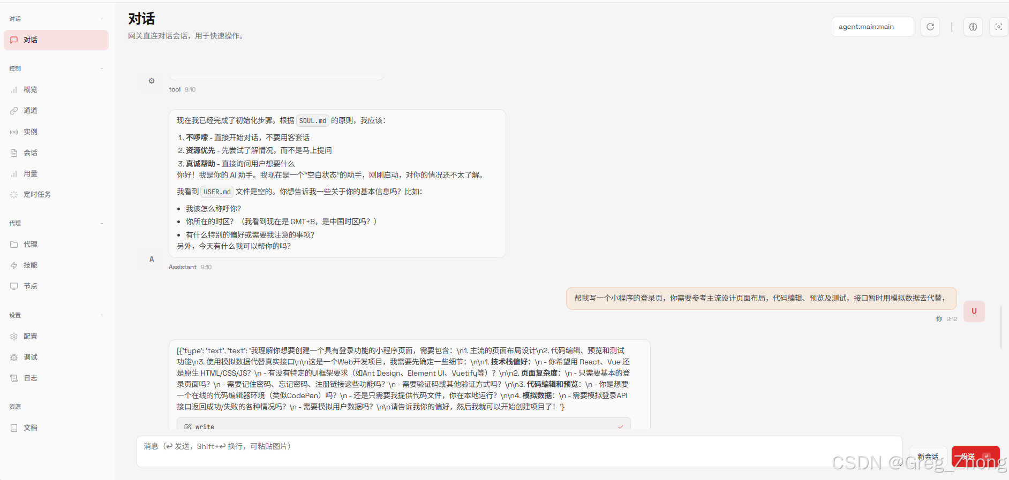1009x480 pixels.
Task: Toggle the brain thinking icon button
Action: [x=973, y=27]
